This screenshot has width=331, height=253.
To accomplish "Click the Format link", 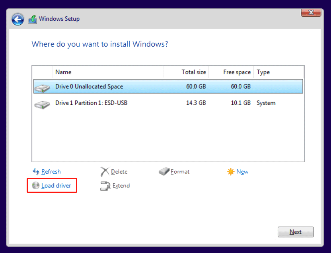I will click(180, 172).
